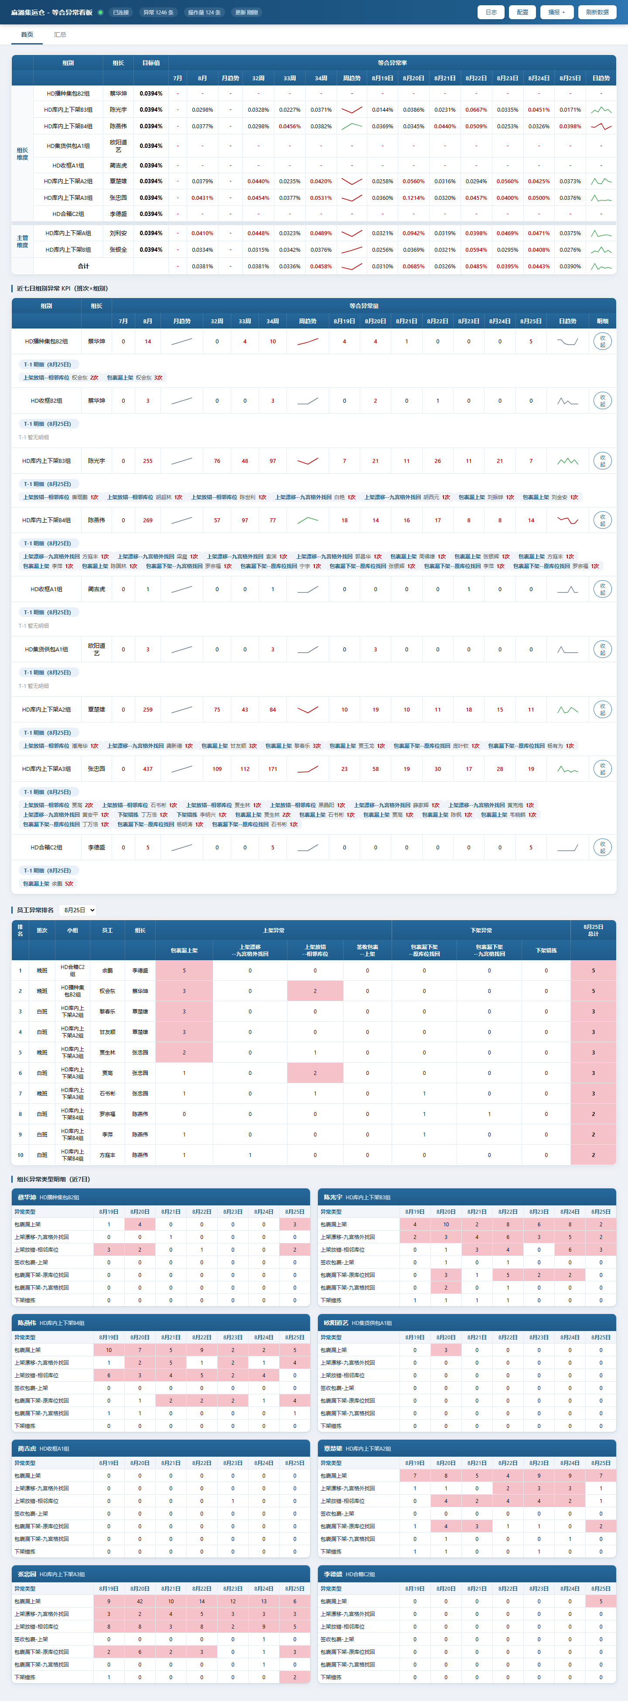
Task: Collapse the HD集货供包A1组 KPI row via 收起
Action: click(x=602, y=649)
